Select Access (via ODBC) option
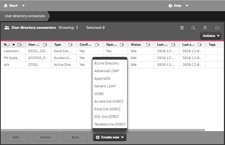Screen dimensions: 225x145 click(x=109, y=101)
